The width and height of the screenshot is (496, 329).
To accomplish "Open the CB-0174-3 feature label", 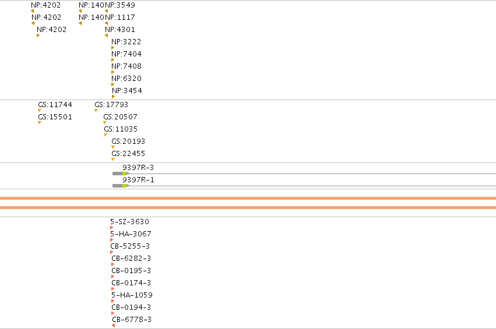I will [131, 283].
